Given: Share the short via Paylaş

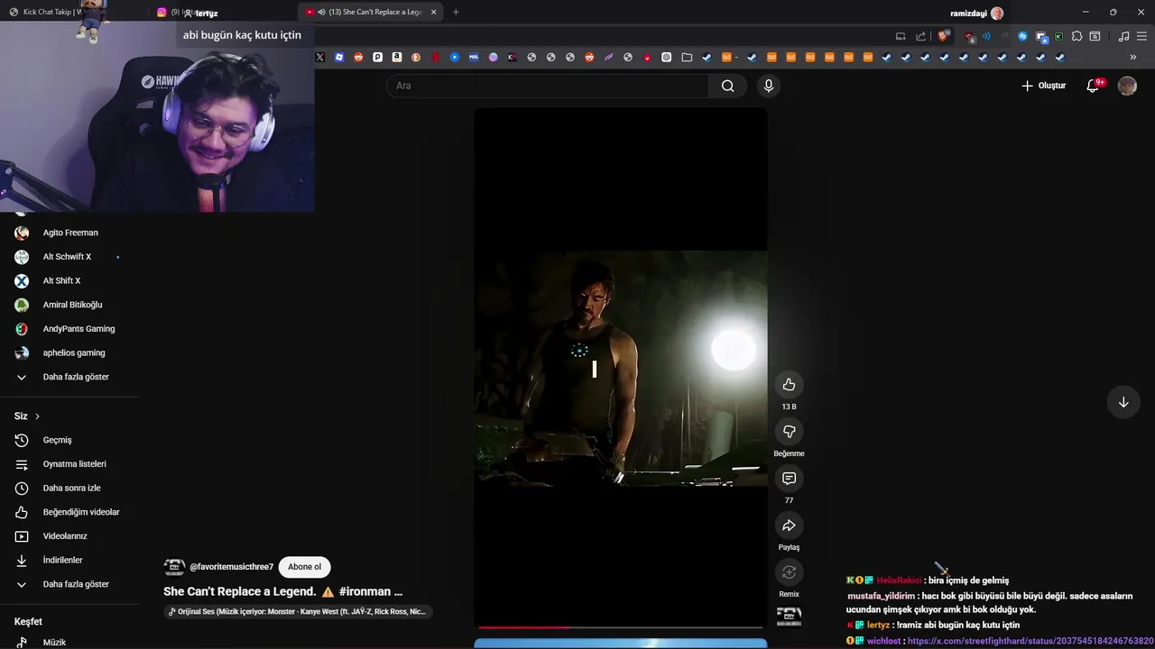Looking at the screenshot, I should [789, 526].
